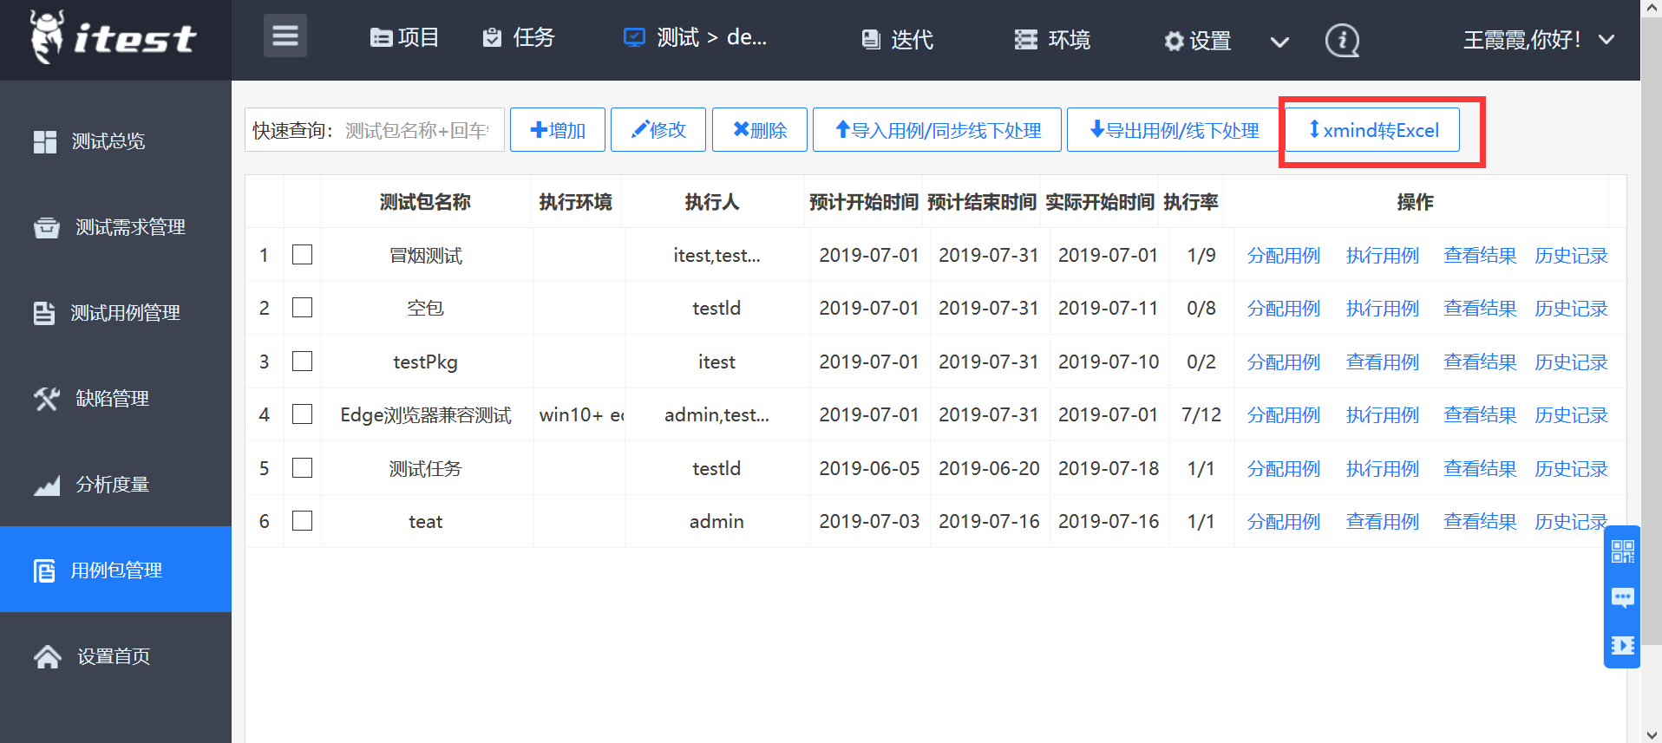
Task: Click the 执行人 column header
Action: [x=712, y=202]
